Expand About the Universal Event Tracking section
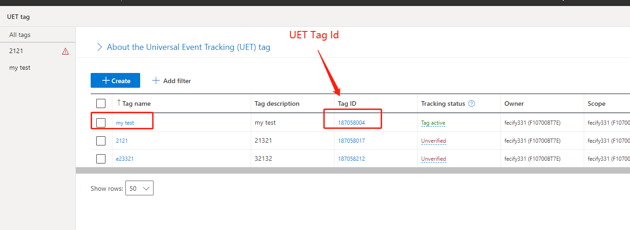The image size is (630, 230). pyautogui.click(x=99, y=47)
